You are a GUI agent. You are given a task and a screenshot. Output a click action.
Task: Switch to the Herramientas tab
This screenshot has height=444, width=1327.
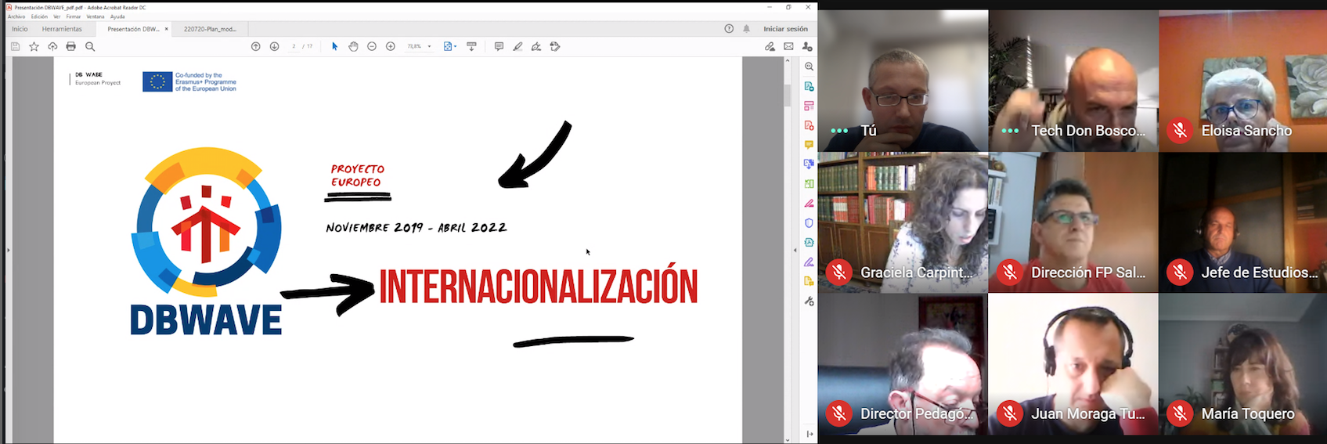pyautogui.click(x=62, y=29)
